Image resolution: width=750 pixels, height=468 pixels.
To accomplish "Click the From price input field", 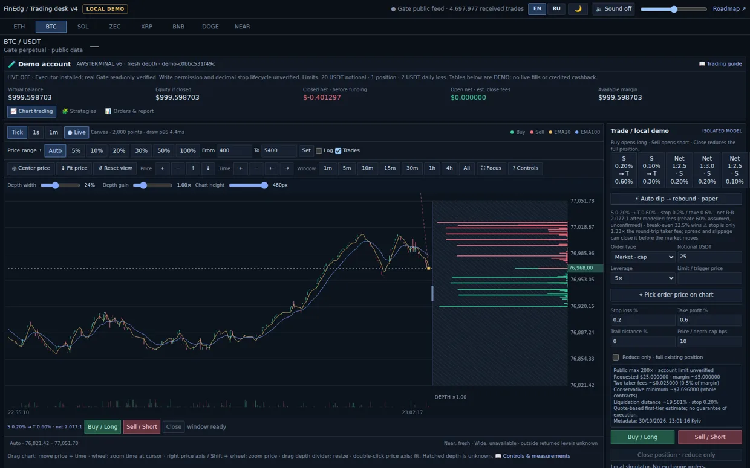I will click(235, 151).
